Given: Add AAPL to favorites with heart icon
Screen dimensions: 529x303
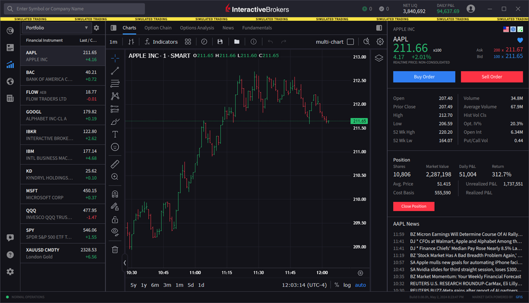Looking at the screenshot, I should pos(520,40).
